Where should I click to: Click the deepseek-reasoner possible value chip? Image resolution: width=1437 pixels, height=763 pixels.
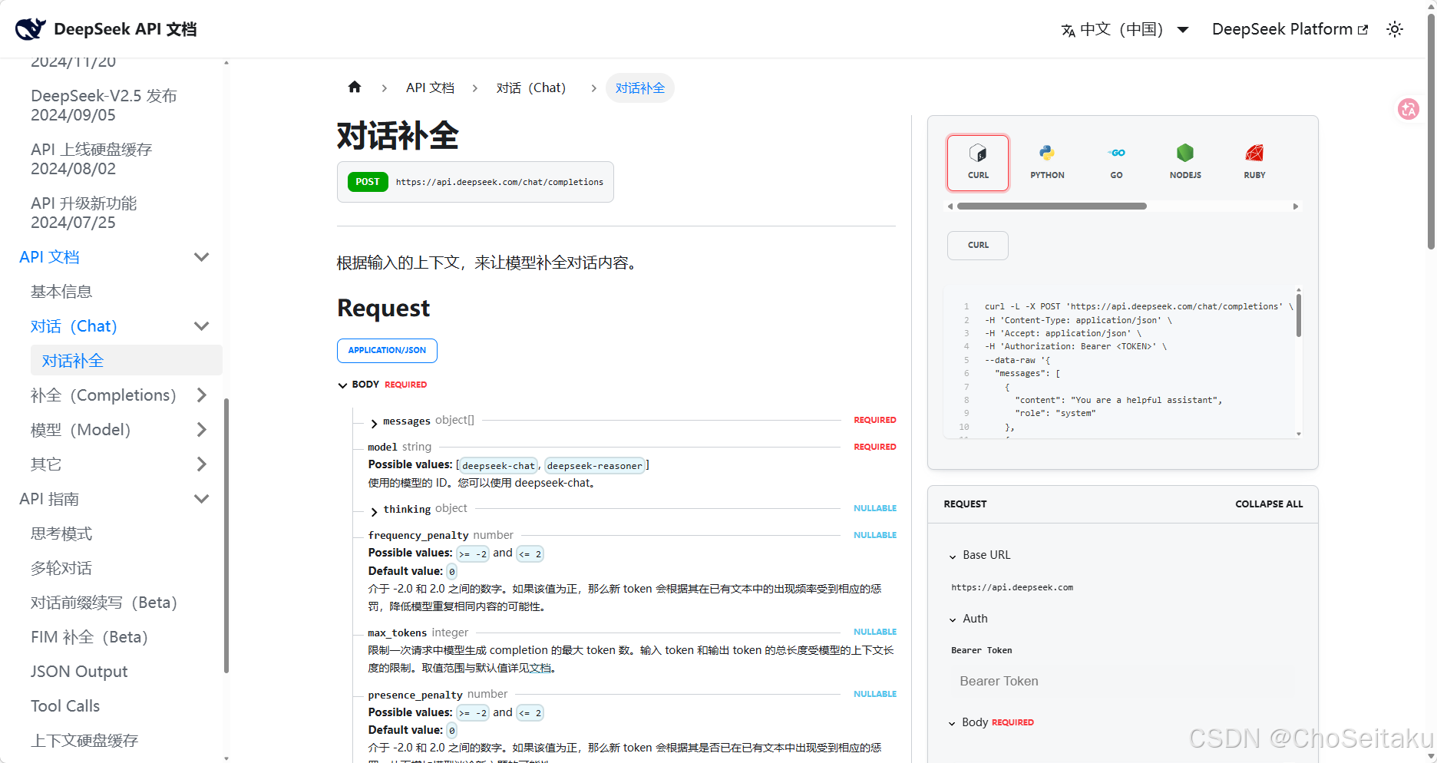[x=594, y=465]
